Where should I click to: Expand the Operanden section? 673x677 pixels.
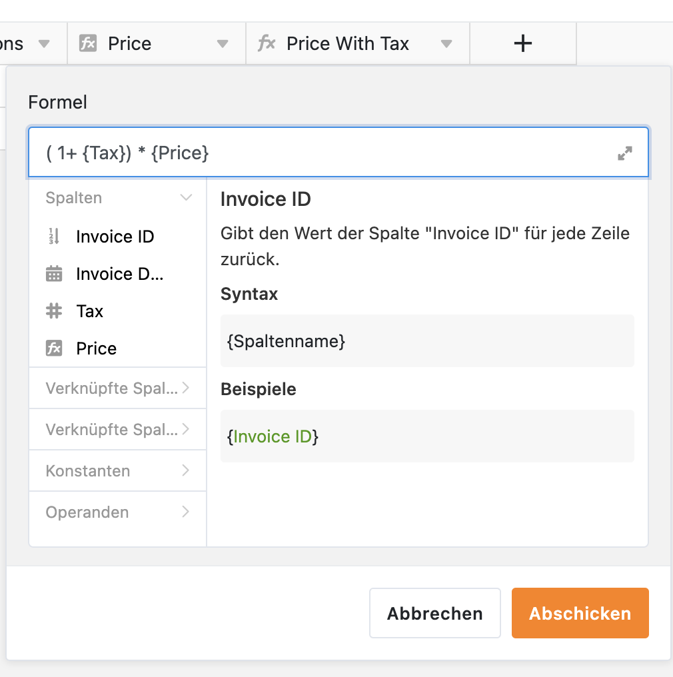pyautogui.click(x=117, y=512)
